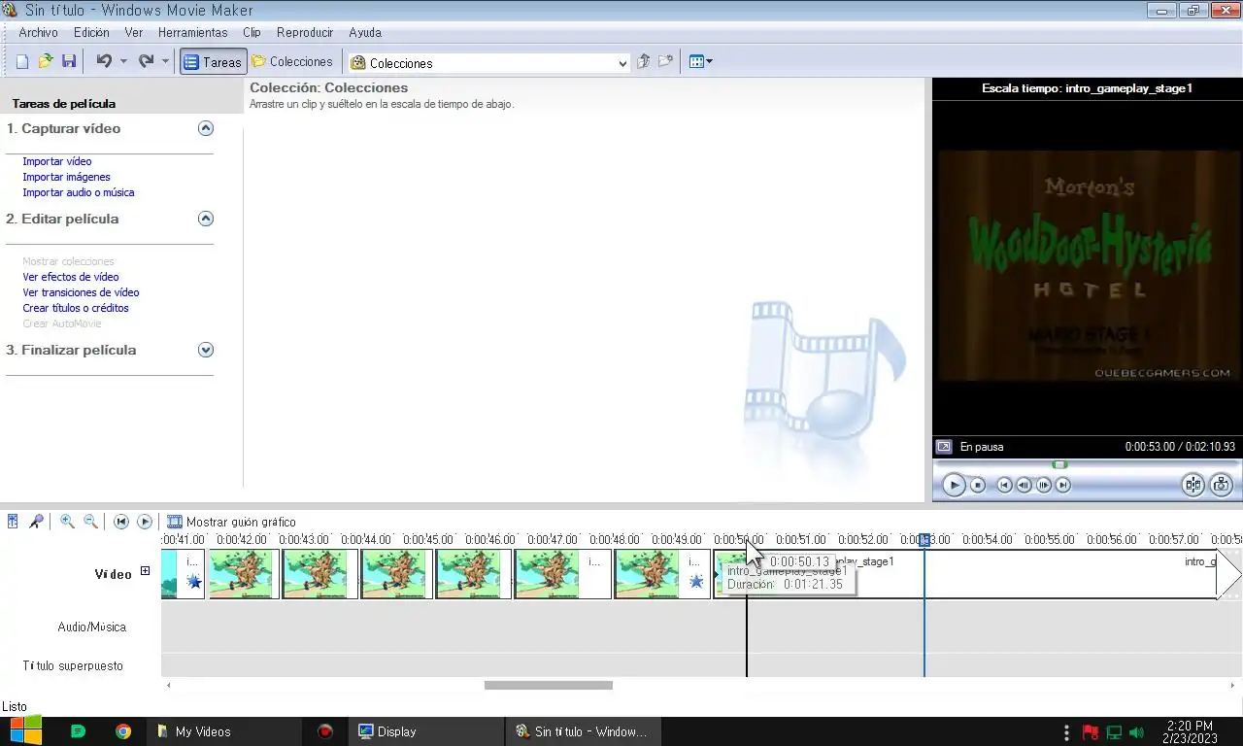Switch the preview to full screen
Image resolution: width=1243 pixels, height=746 pixels.
944,447
